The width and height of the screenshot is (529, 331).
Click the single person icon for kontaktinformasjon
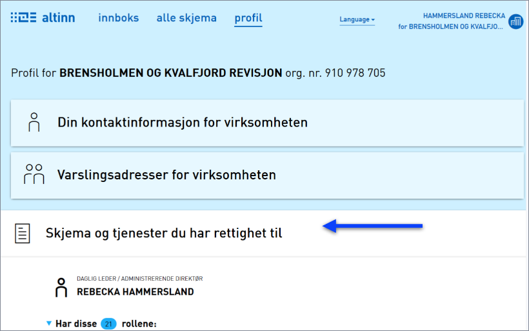[x=34, y=122]
